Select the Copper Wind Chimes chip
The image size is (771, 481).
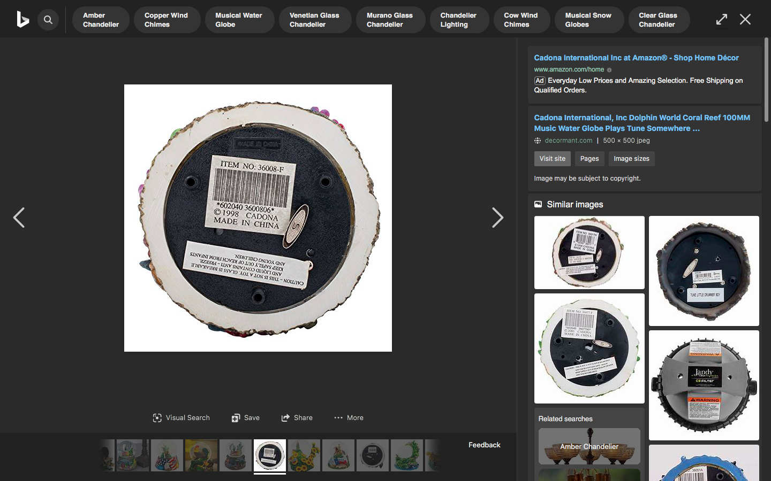(167, 20)
